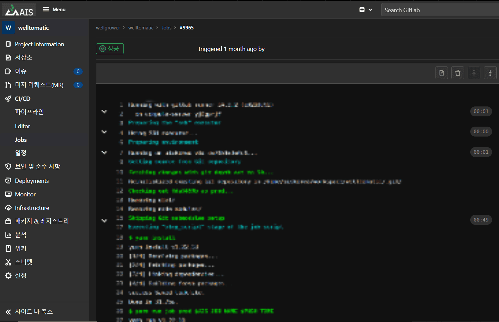Erase the job log with the trash icon

pos(458,73)
